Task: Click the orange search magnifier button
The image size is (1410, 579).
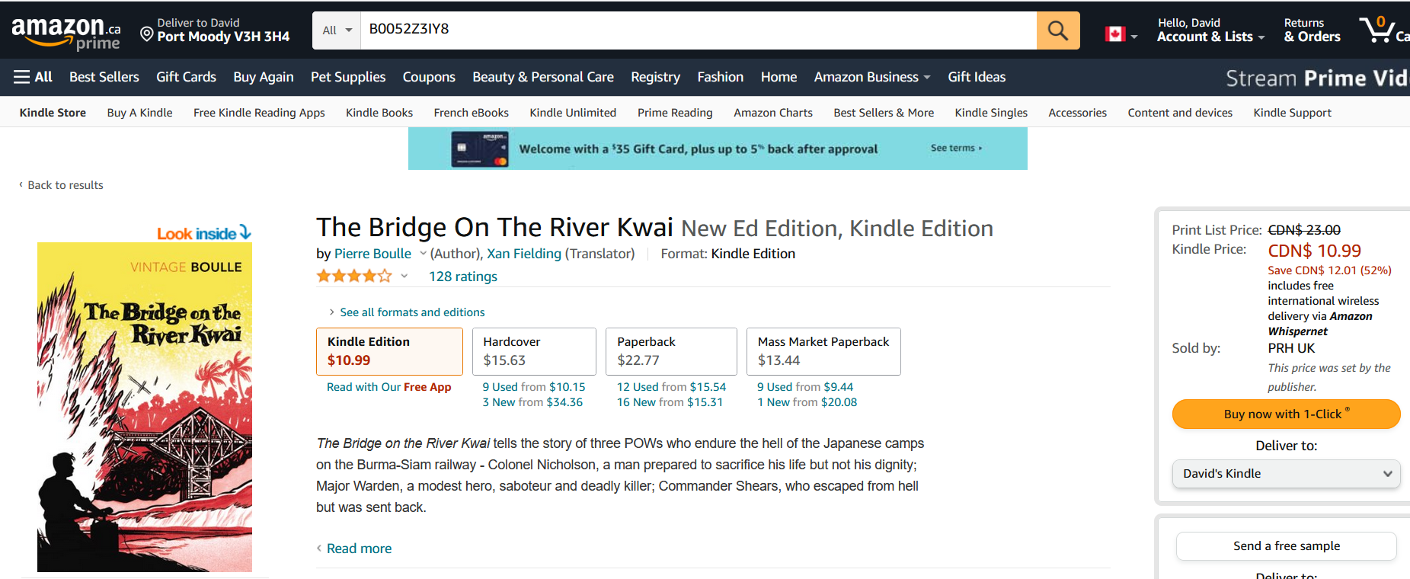Action: 1057,30
